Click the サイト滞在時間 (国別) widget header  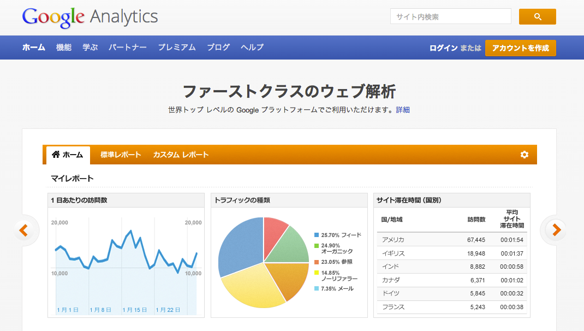coord(452,200)
